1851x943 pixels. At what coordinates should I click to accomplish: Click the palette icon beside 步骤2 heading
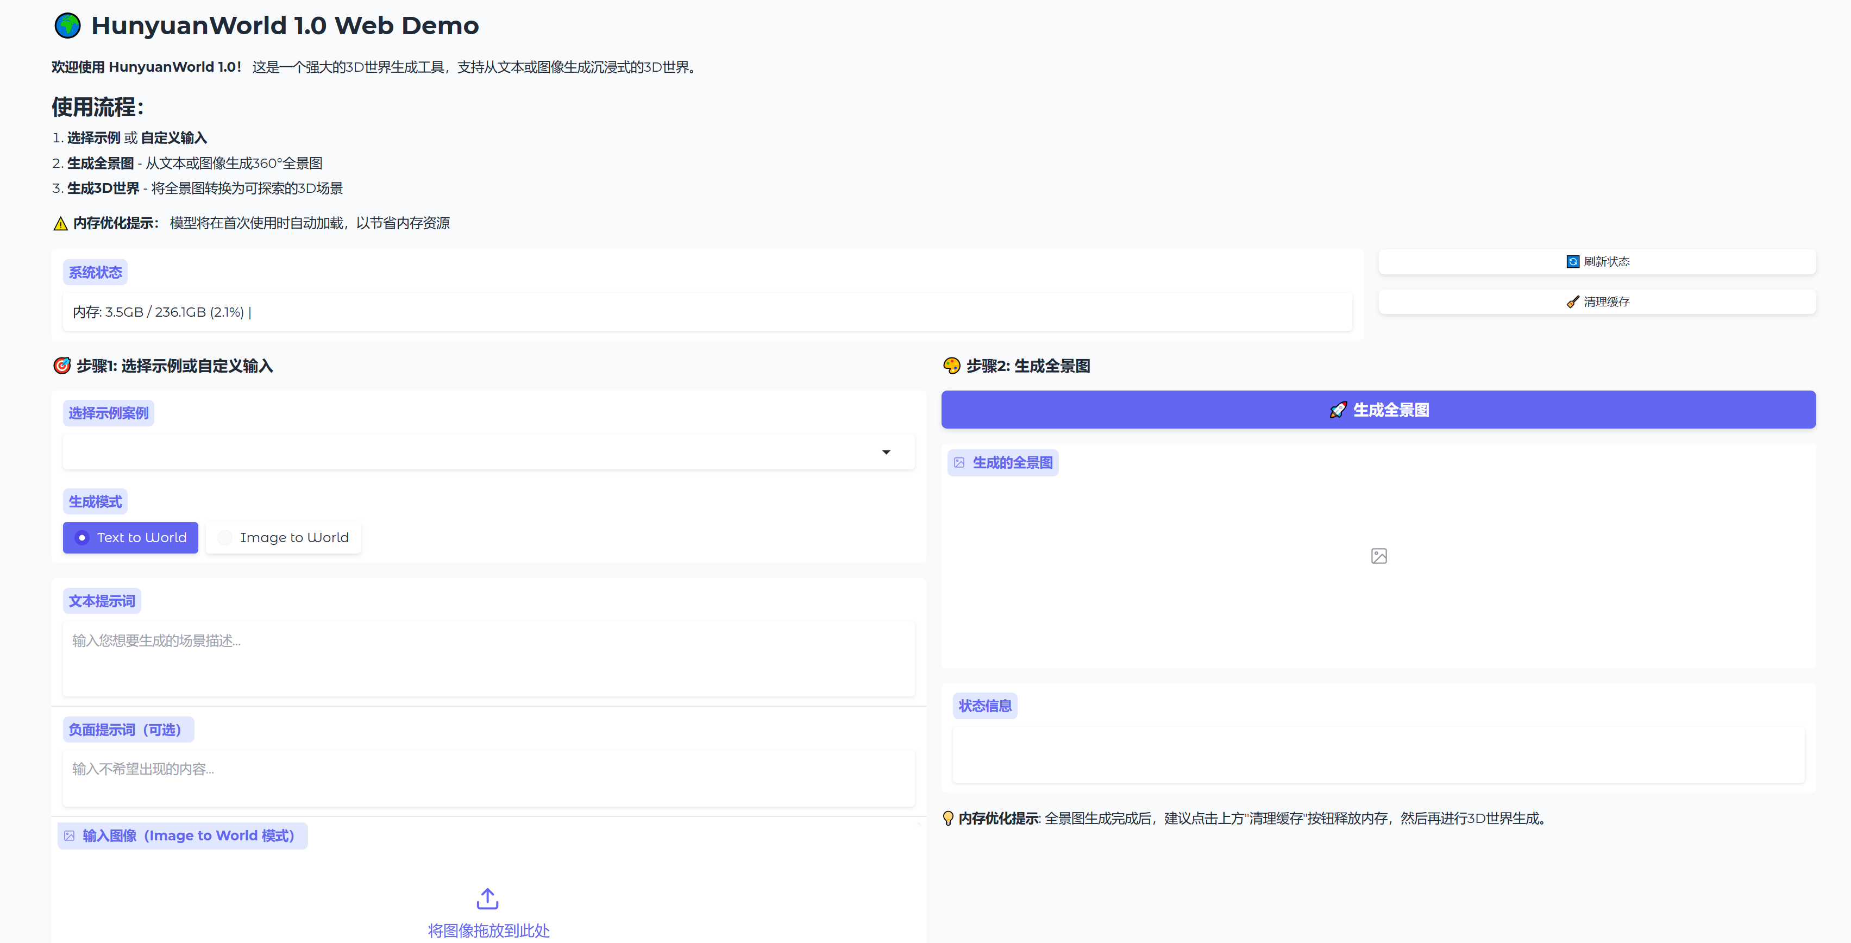pyautogui.click(x=951, y=366)
